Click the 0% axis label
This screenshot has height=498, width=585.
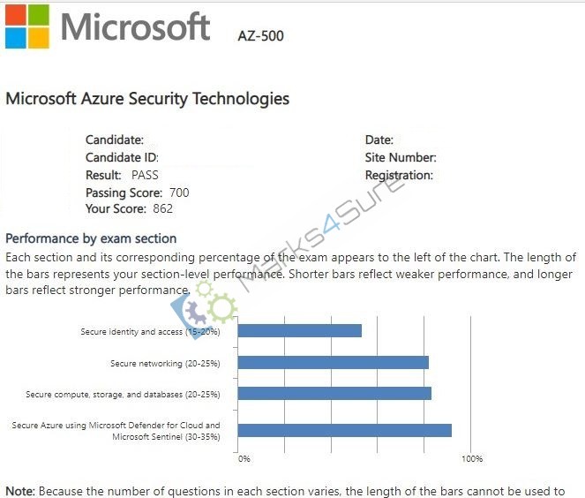click(x=244, y=459)
